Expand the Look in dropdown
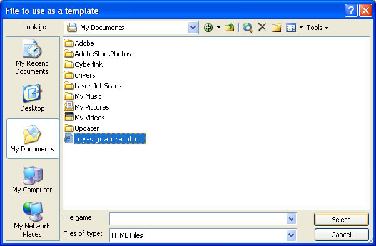This screenshot has height=246, width=376. [193, 28]
